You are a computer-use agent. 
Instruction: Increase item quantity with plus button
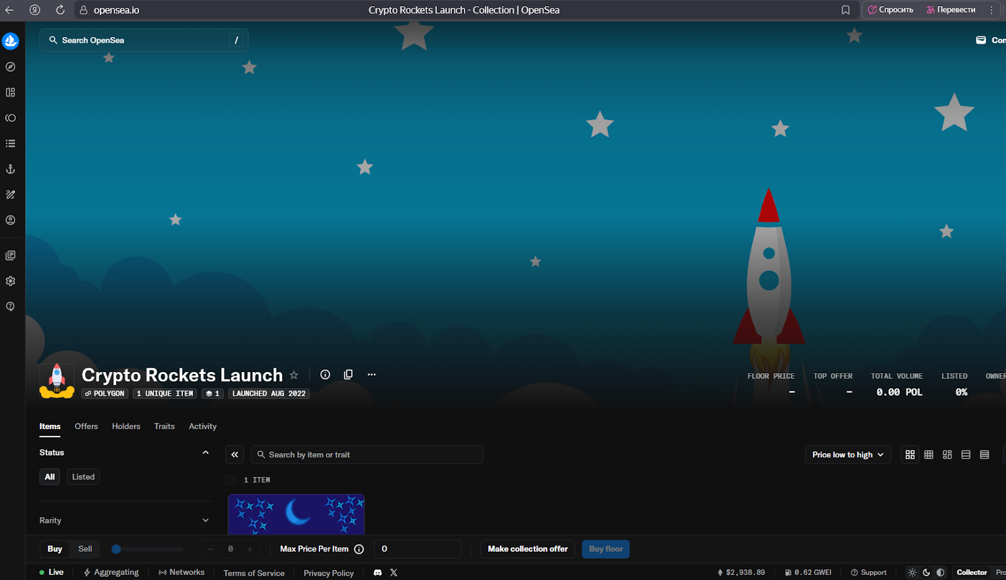coord(250,549)
